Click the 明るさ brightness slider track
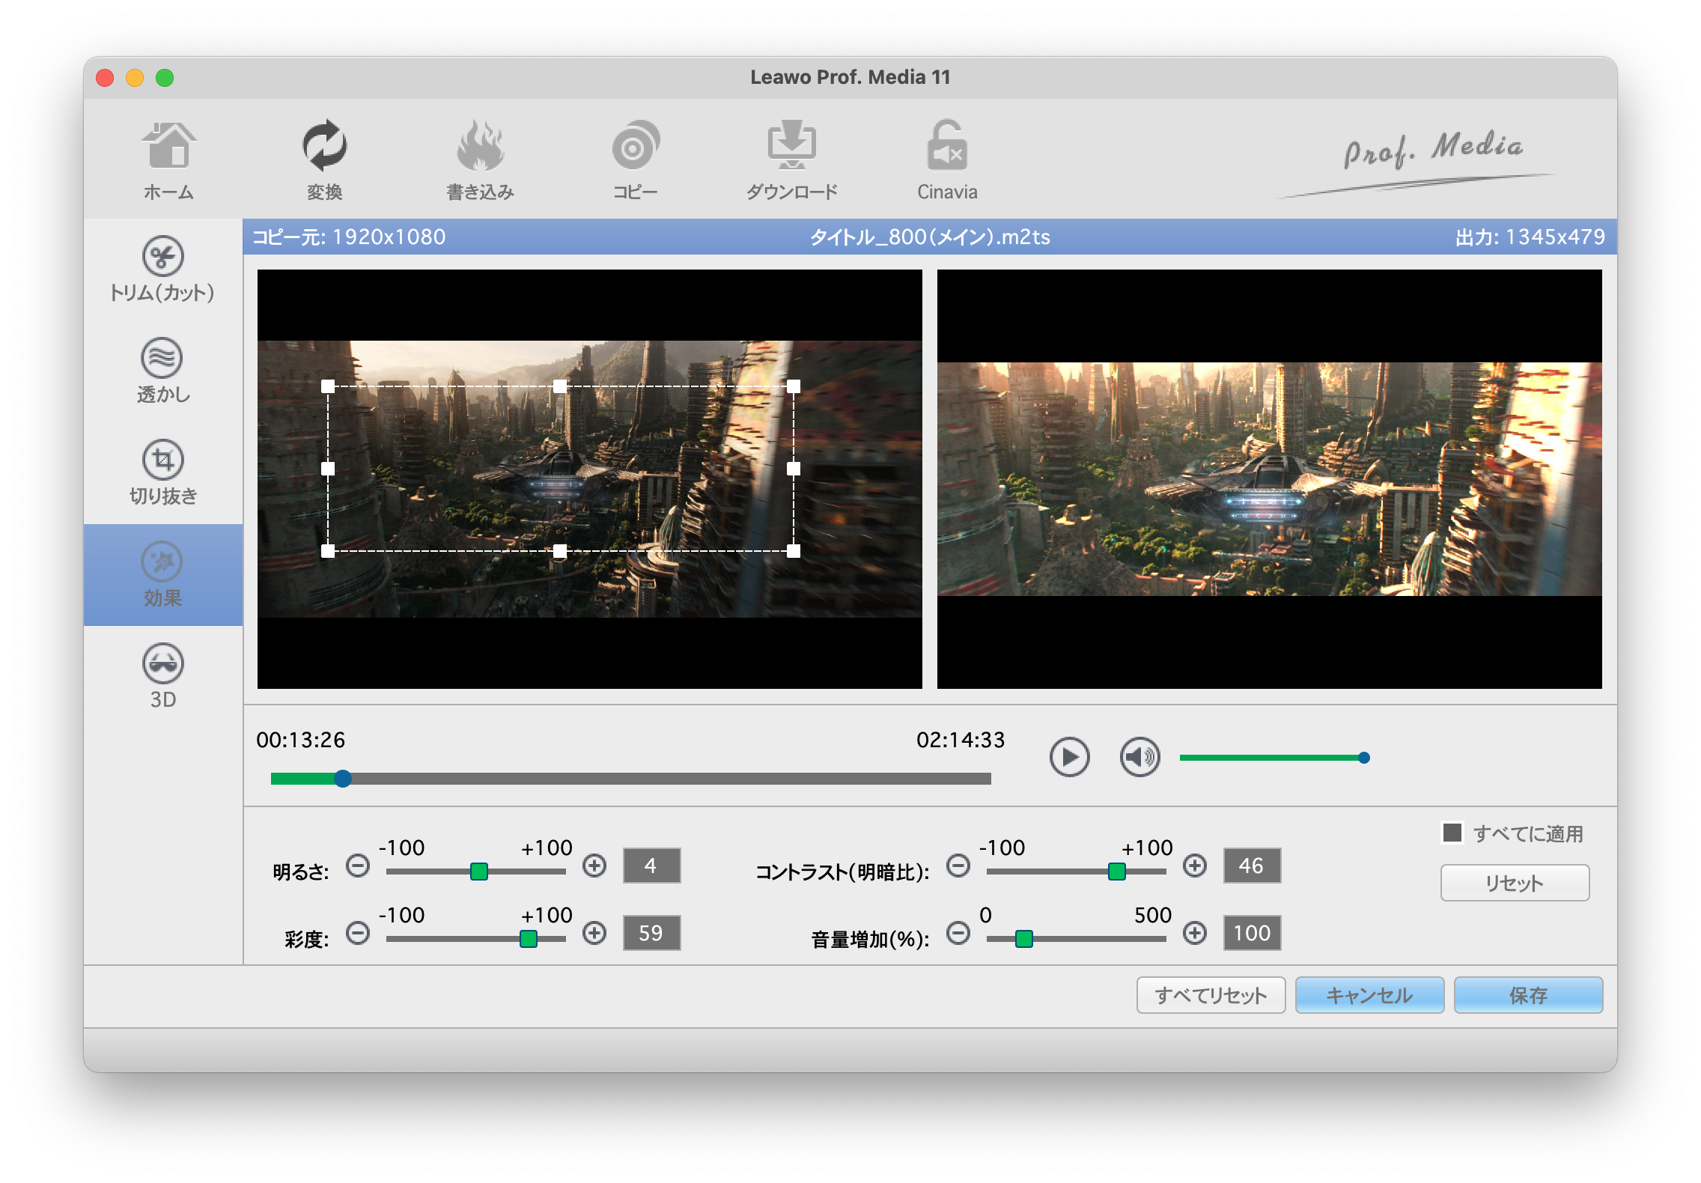The image size is (1701, 1183). tap(476, 871)
